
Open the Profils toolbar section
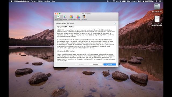click(x=65, y=18)
